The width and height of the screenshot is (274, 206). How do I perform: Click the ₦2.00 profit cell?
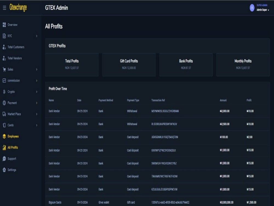click(x=250, y=137)
